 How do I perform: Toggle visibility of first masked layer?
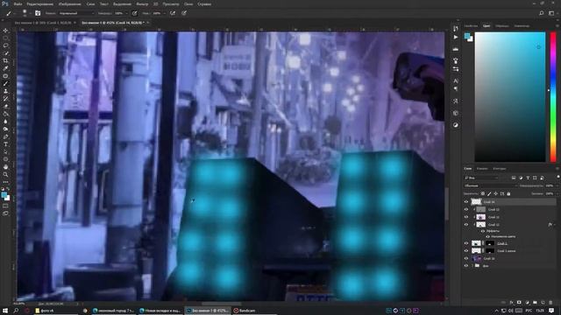coord(465,243)
